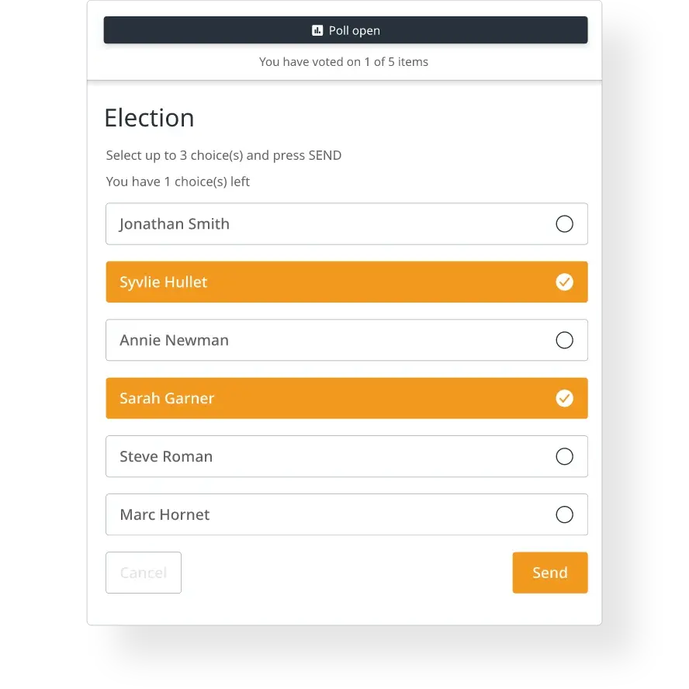Click the bar chart icon on Poll open banner
Screen dimensions: 689x689
click(317, 30)
